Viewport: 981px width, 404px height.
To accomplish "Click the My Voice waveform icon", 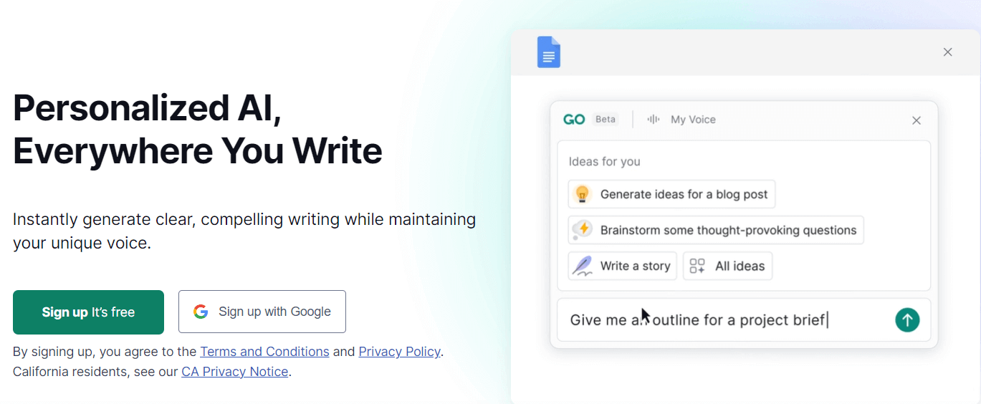I will pos(654,120).
